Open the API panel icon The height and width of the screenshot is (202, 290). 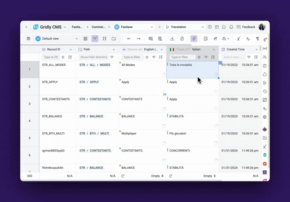click(265, 49)
